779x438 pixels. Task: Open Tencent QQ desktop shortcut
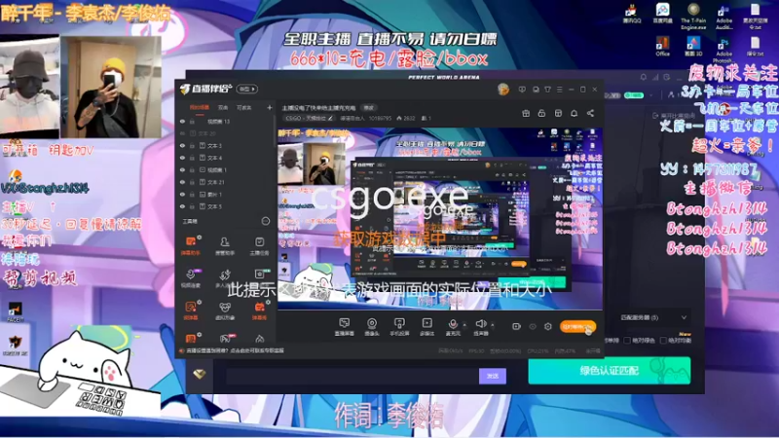[632, 14]
